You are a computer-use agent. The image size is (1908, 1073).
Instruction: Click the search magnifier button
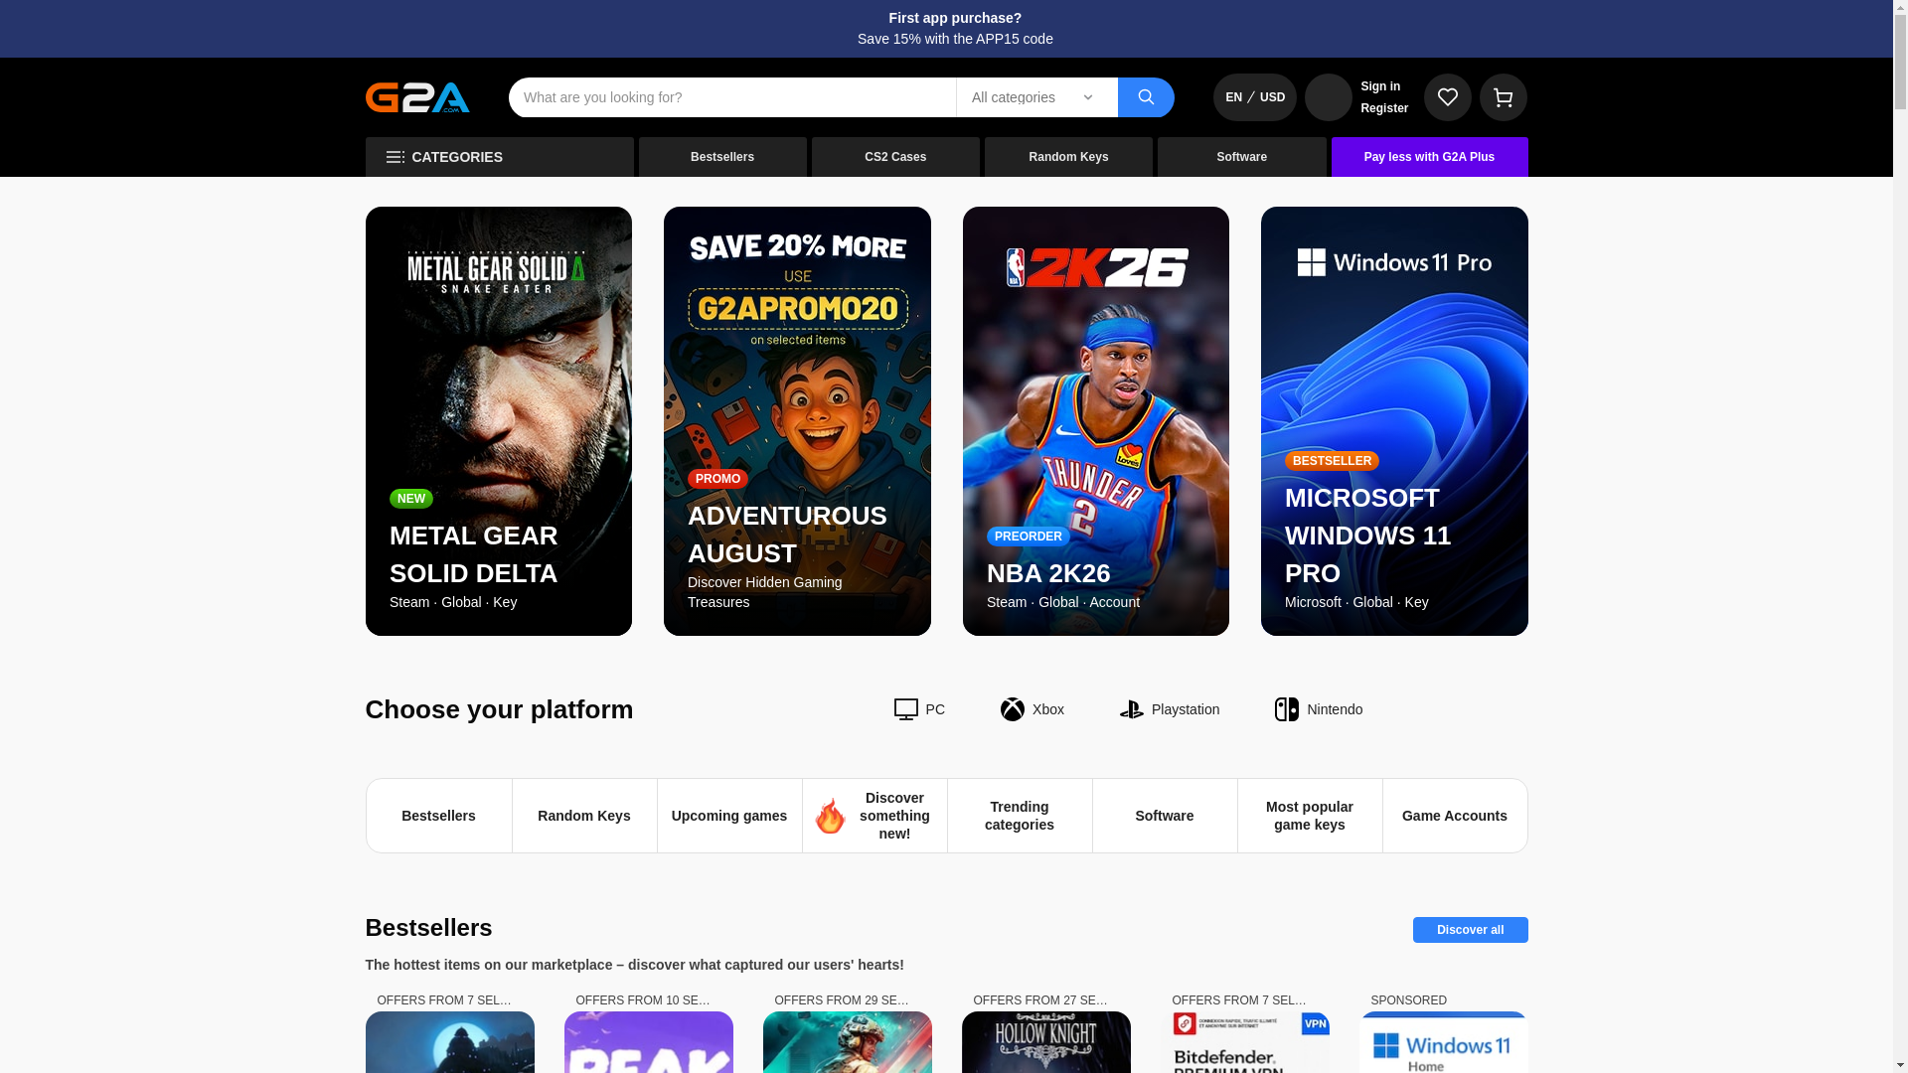(1146, 97)
